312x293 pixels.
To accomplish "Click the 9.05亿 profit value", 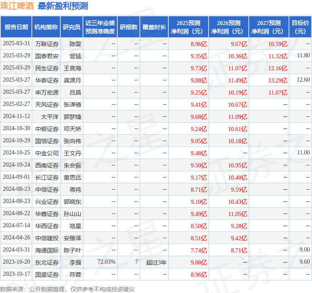I will [x=199, y=141].
